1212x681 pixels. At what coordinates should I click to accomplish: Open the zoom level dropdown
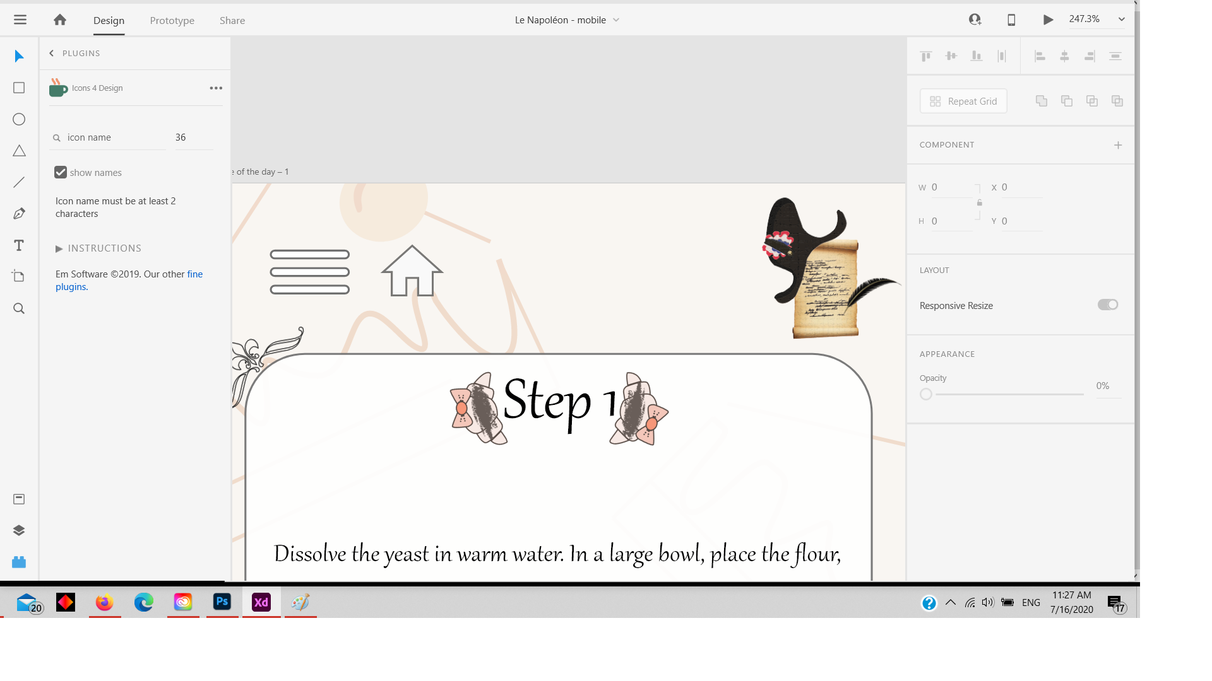tap(1122, 20)
